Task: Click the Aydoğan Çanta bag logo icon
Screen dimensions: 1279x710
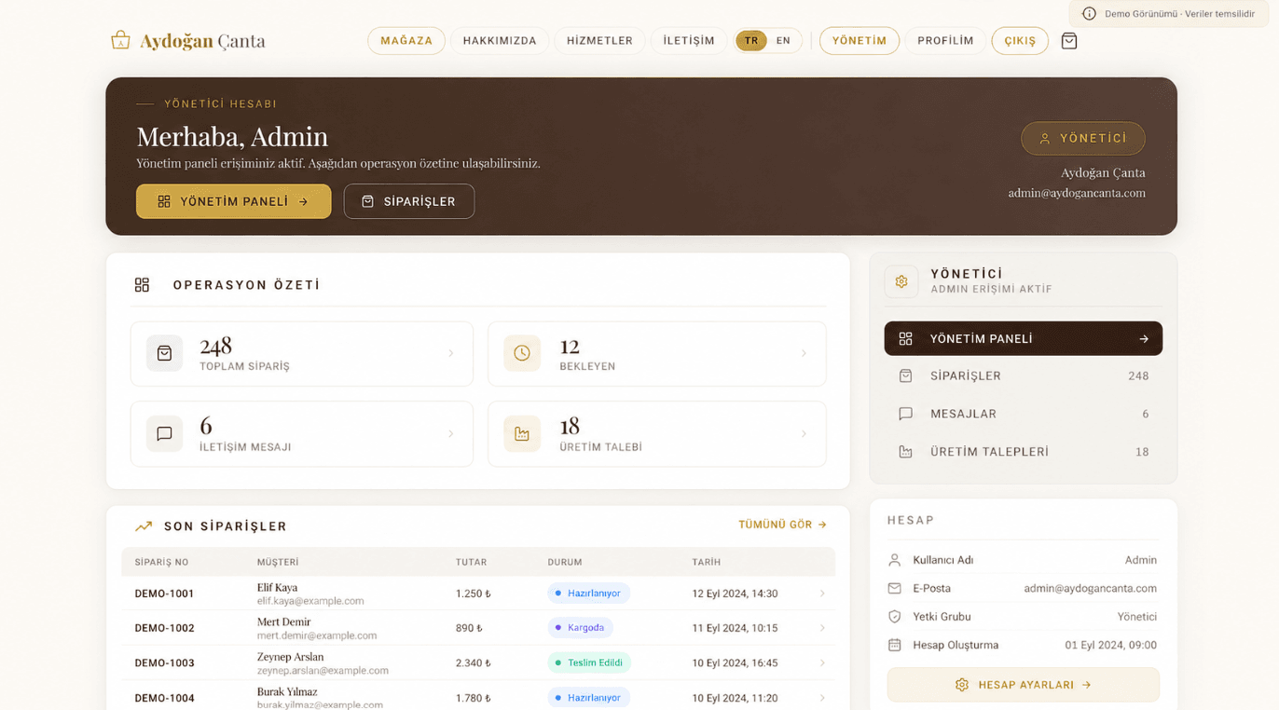Action: point(120,40)
